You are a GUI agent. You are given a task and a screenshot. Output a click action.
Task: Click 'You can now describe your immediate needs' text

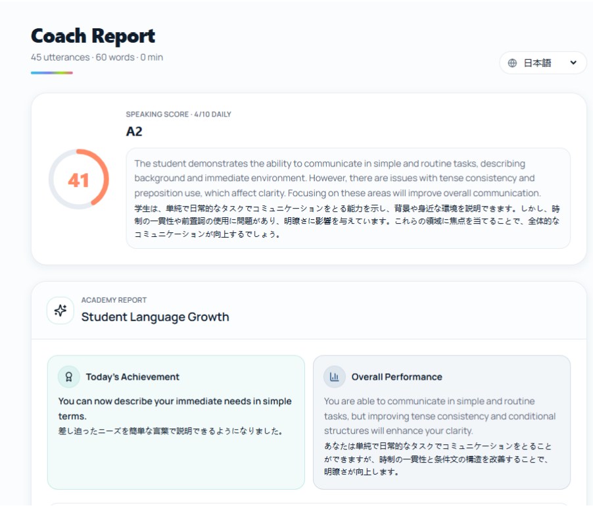(175, 409)
